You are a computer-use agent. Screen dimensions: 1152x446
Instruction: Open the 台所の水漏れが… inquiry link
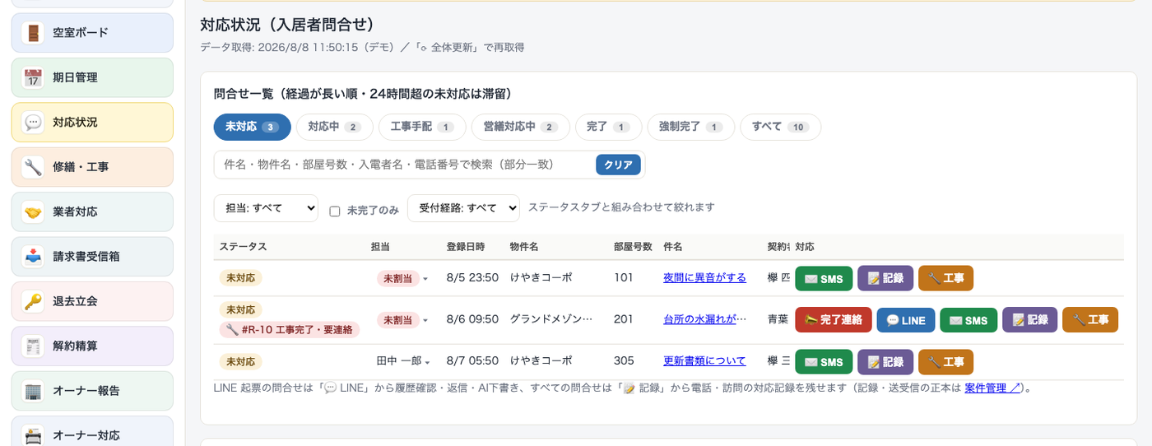tap(704, 319)
